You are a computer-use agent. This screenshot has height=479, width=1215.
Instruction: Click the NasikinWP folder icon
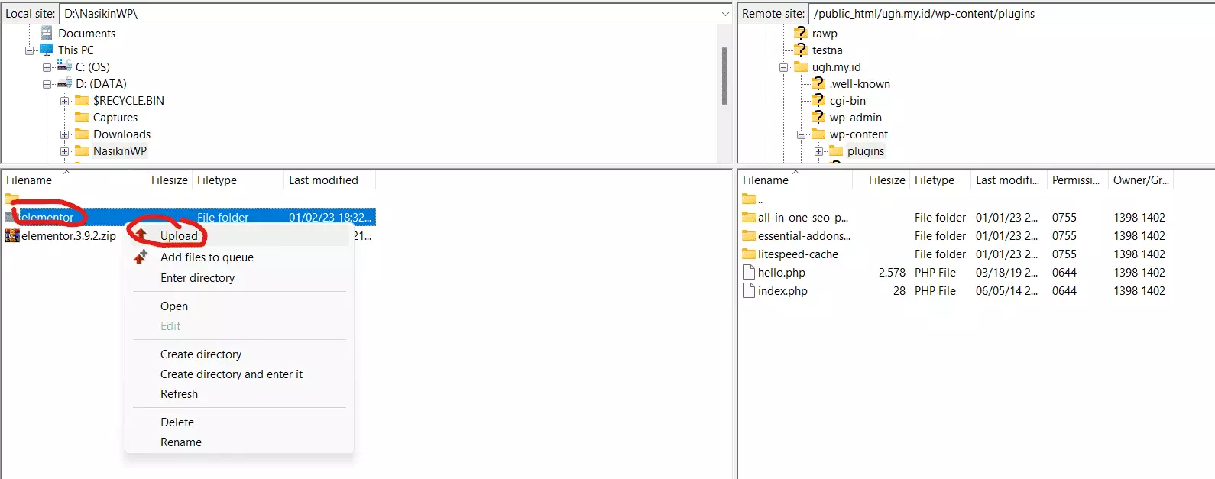[82, 150]
